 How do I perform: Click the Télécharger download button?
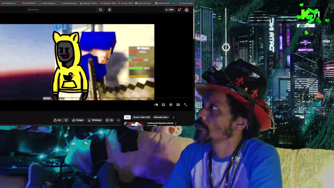tap(94, 120)
